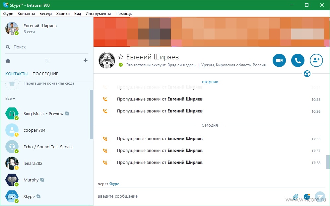
Task: Close the Skype window
Action: click(x=322, y=5)
